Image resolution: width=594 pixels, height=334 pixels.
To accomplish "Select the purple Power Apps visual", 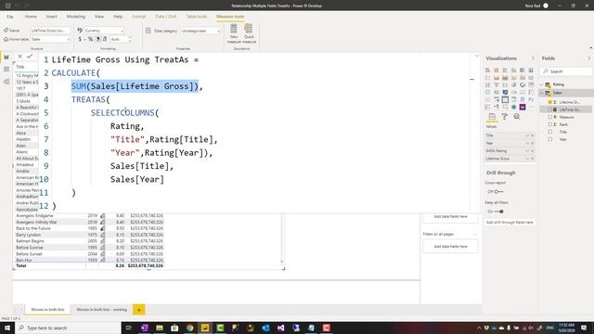I will pyautogui.click(x=523, y=108).
